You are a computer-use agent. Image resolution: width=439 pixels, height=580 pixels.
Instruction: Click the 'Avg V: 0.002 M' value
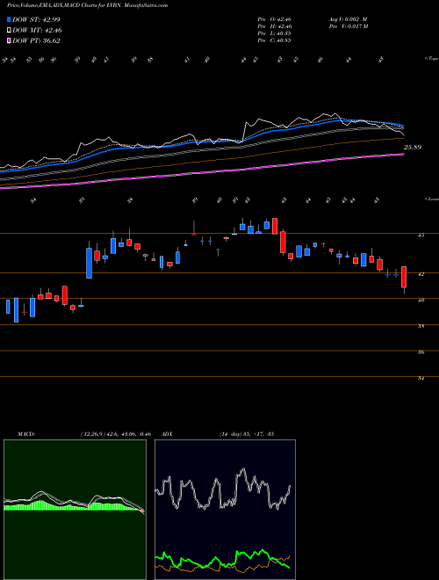pyautogui.click(x=348, y=19)
